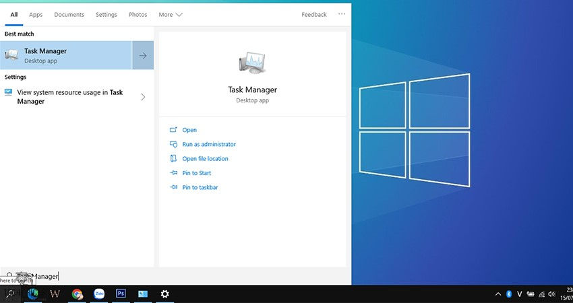
Task: Expand Task Manager result with arrow button
Action: pyautogui.click(x=143, y=55)
